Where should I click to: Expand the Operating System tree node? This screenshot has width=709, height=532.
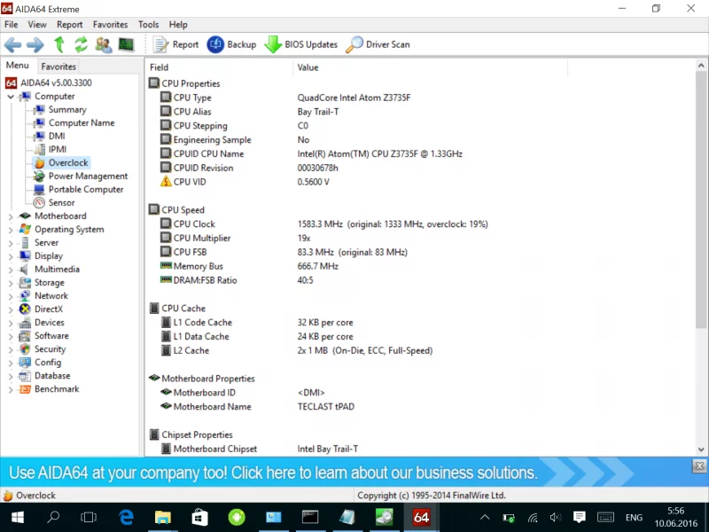(x=11, y=230)
